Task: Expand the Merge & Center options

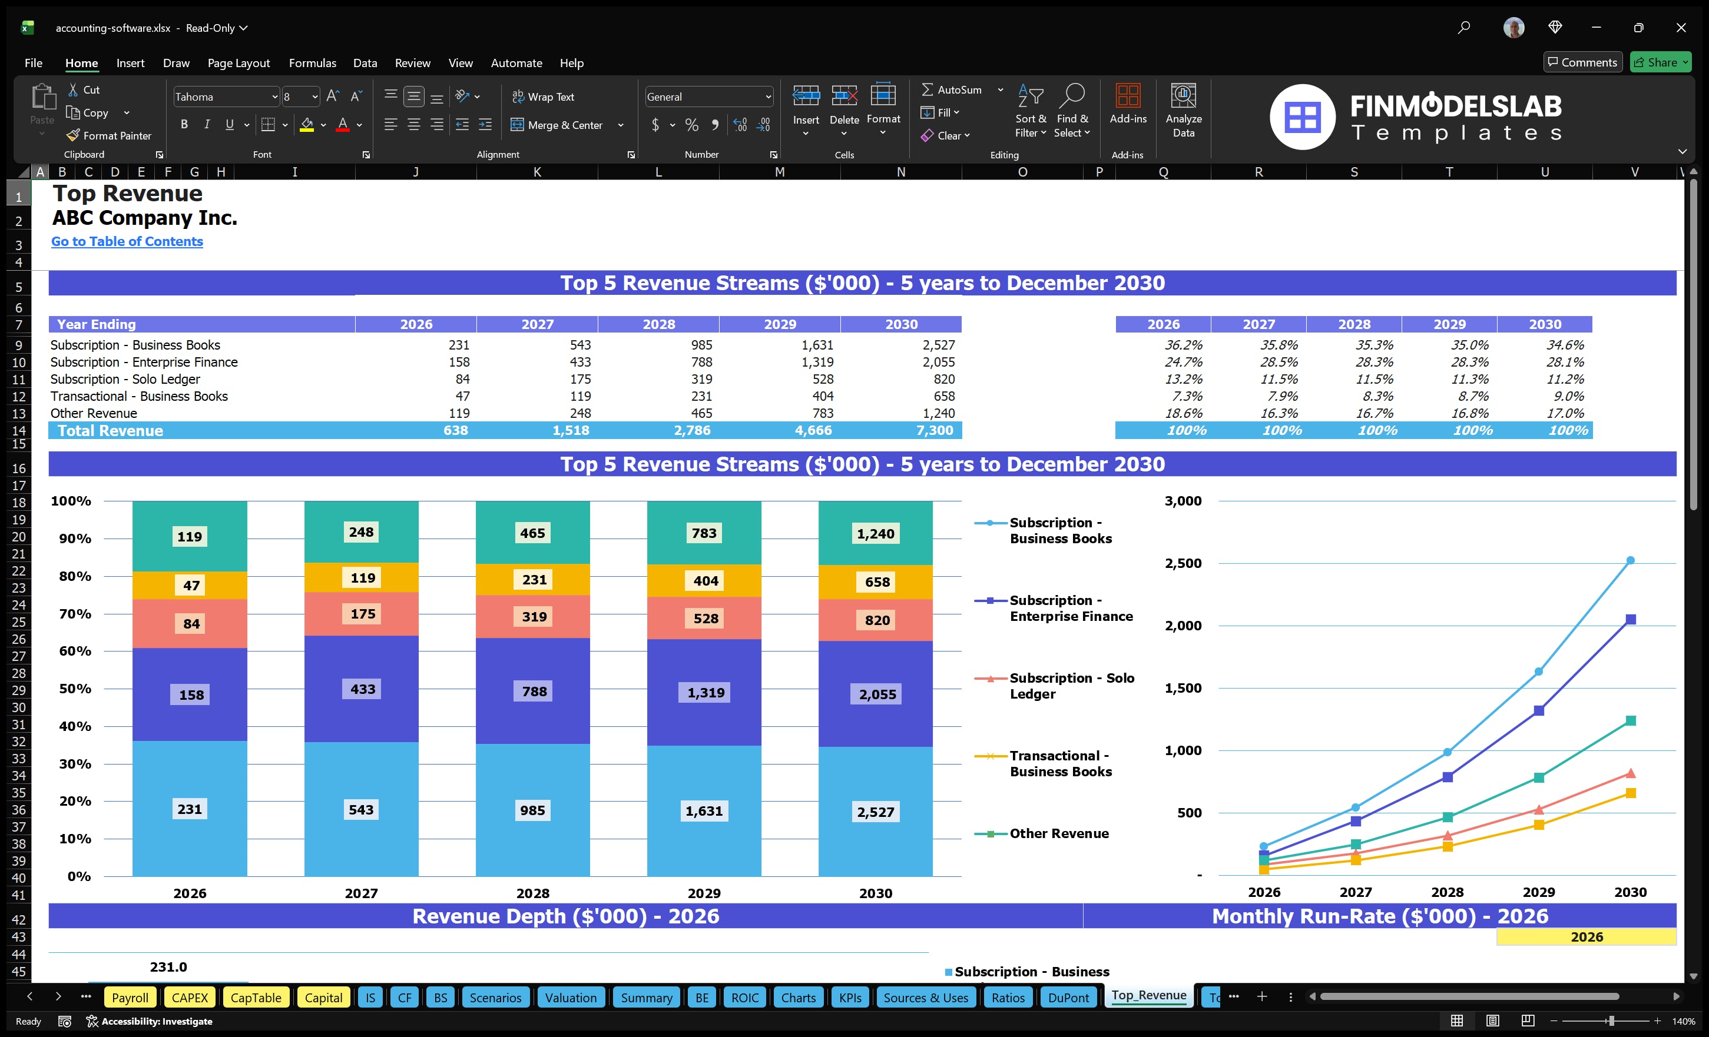Action: tap(621, 125)
